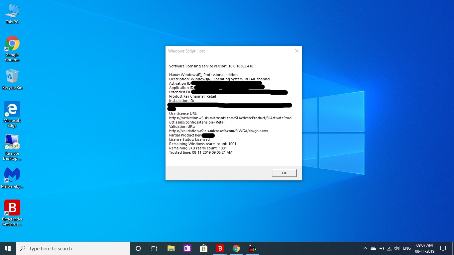The image size is (454, 255).
Task: Open File Explorer from the taskbar
Action: pos(171,248)
